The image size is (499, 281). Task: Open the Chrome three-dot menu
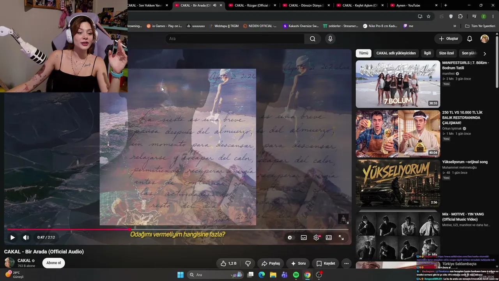click(493, 16)
